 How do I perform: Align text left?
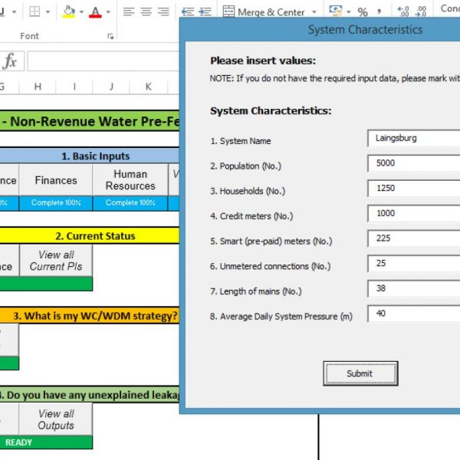point(129,11)
